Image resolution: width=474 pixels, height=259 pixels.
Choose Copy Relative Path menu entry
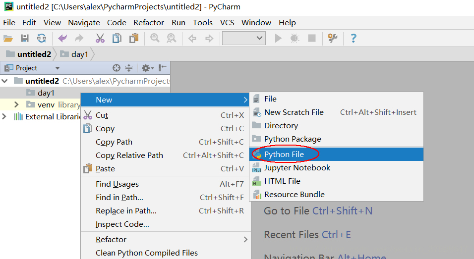pyautogui.click(x=165, y=155)
